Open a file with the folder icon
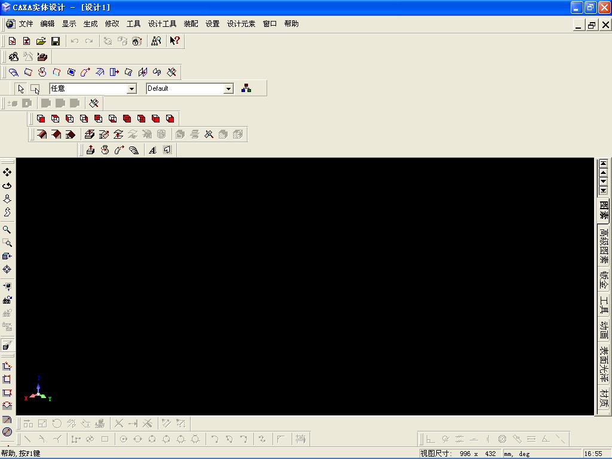 pos(41,41)
